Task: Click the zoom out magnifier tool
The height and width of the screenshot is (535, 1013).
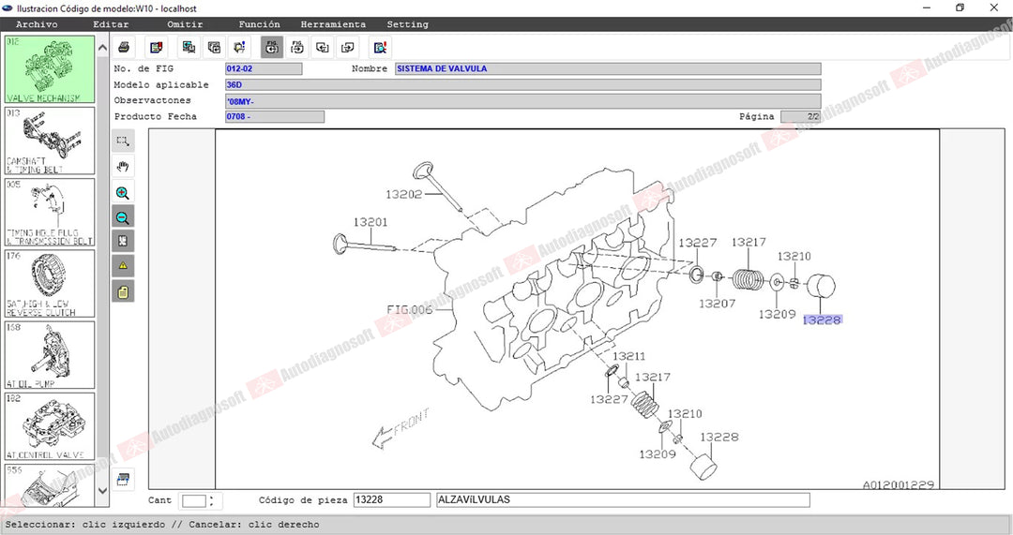Action: tap(123, 217)
